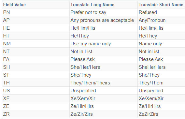Click the Translate Short Name column header
This screenshot has height=119, width=185.
click(161, 5)
